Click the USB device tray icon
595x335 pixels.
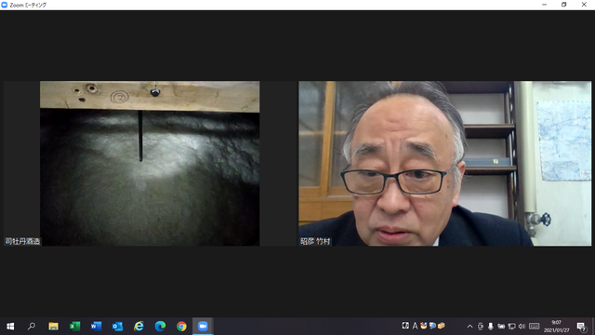(x=481, y=327)
